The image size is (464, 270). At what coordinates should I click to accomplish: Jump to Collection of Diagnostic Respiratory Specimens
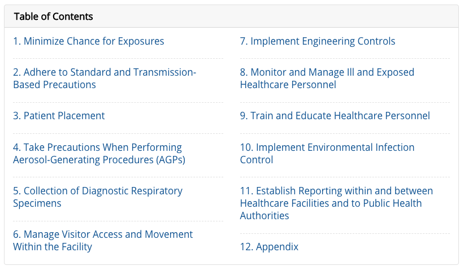[98, 191]
